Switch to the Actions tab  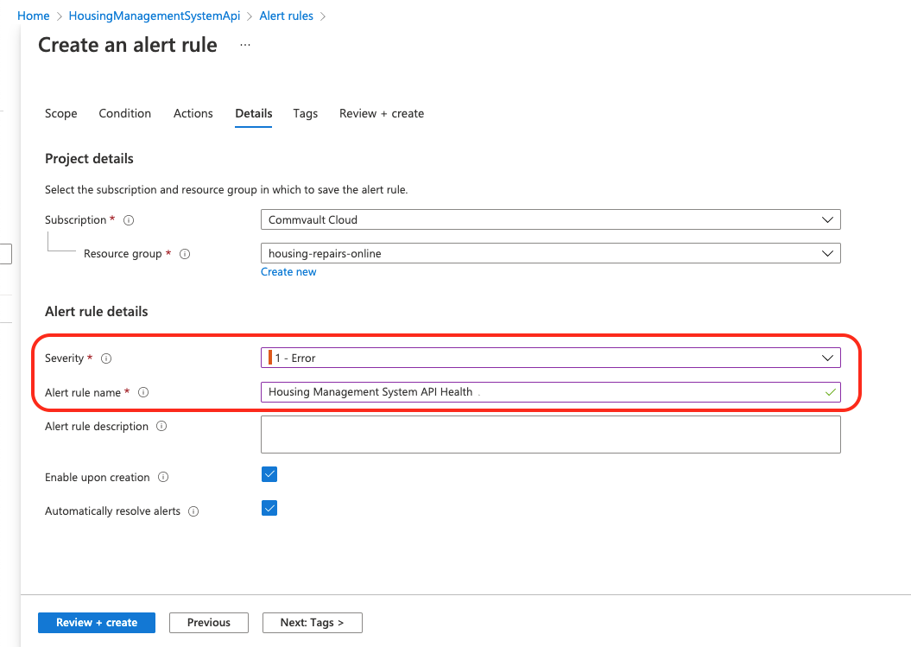pyautogui.click(x=193, y=113)
